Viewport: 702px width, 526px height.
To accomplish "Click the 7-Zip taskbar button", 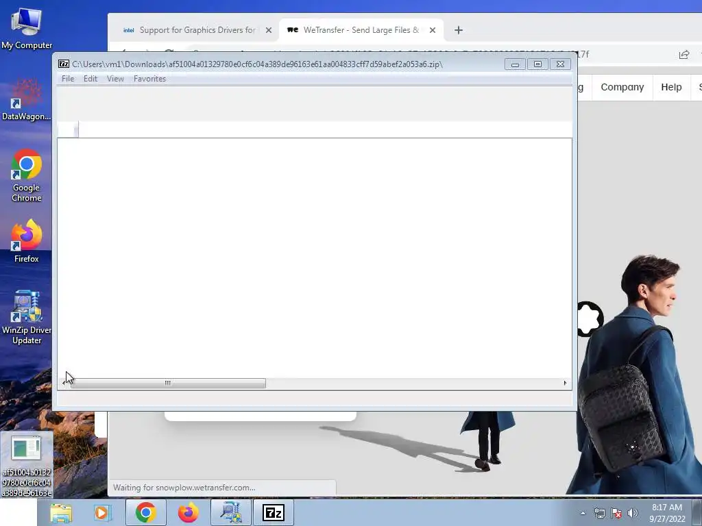I will [274, 512].
